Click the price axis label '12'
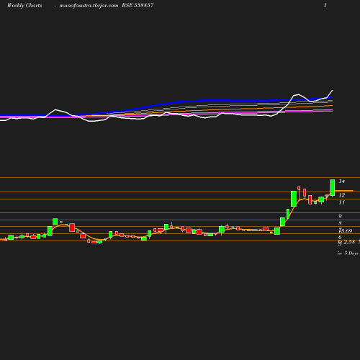Viewport: 360px width, 360px height. click(x=342, y=195)
